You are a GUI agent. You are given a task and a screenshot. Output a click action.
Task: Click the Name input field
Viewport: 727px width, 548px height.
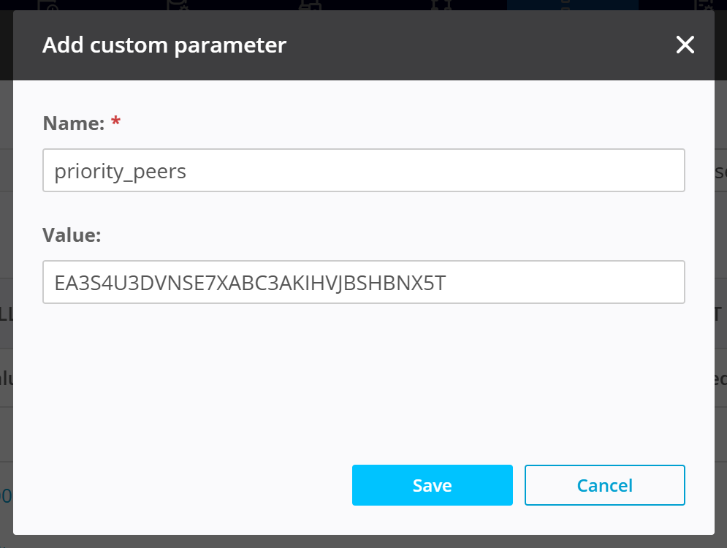pyautogui.click(x=363, y=170)
